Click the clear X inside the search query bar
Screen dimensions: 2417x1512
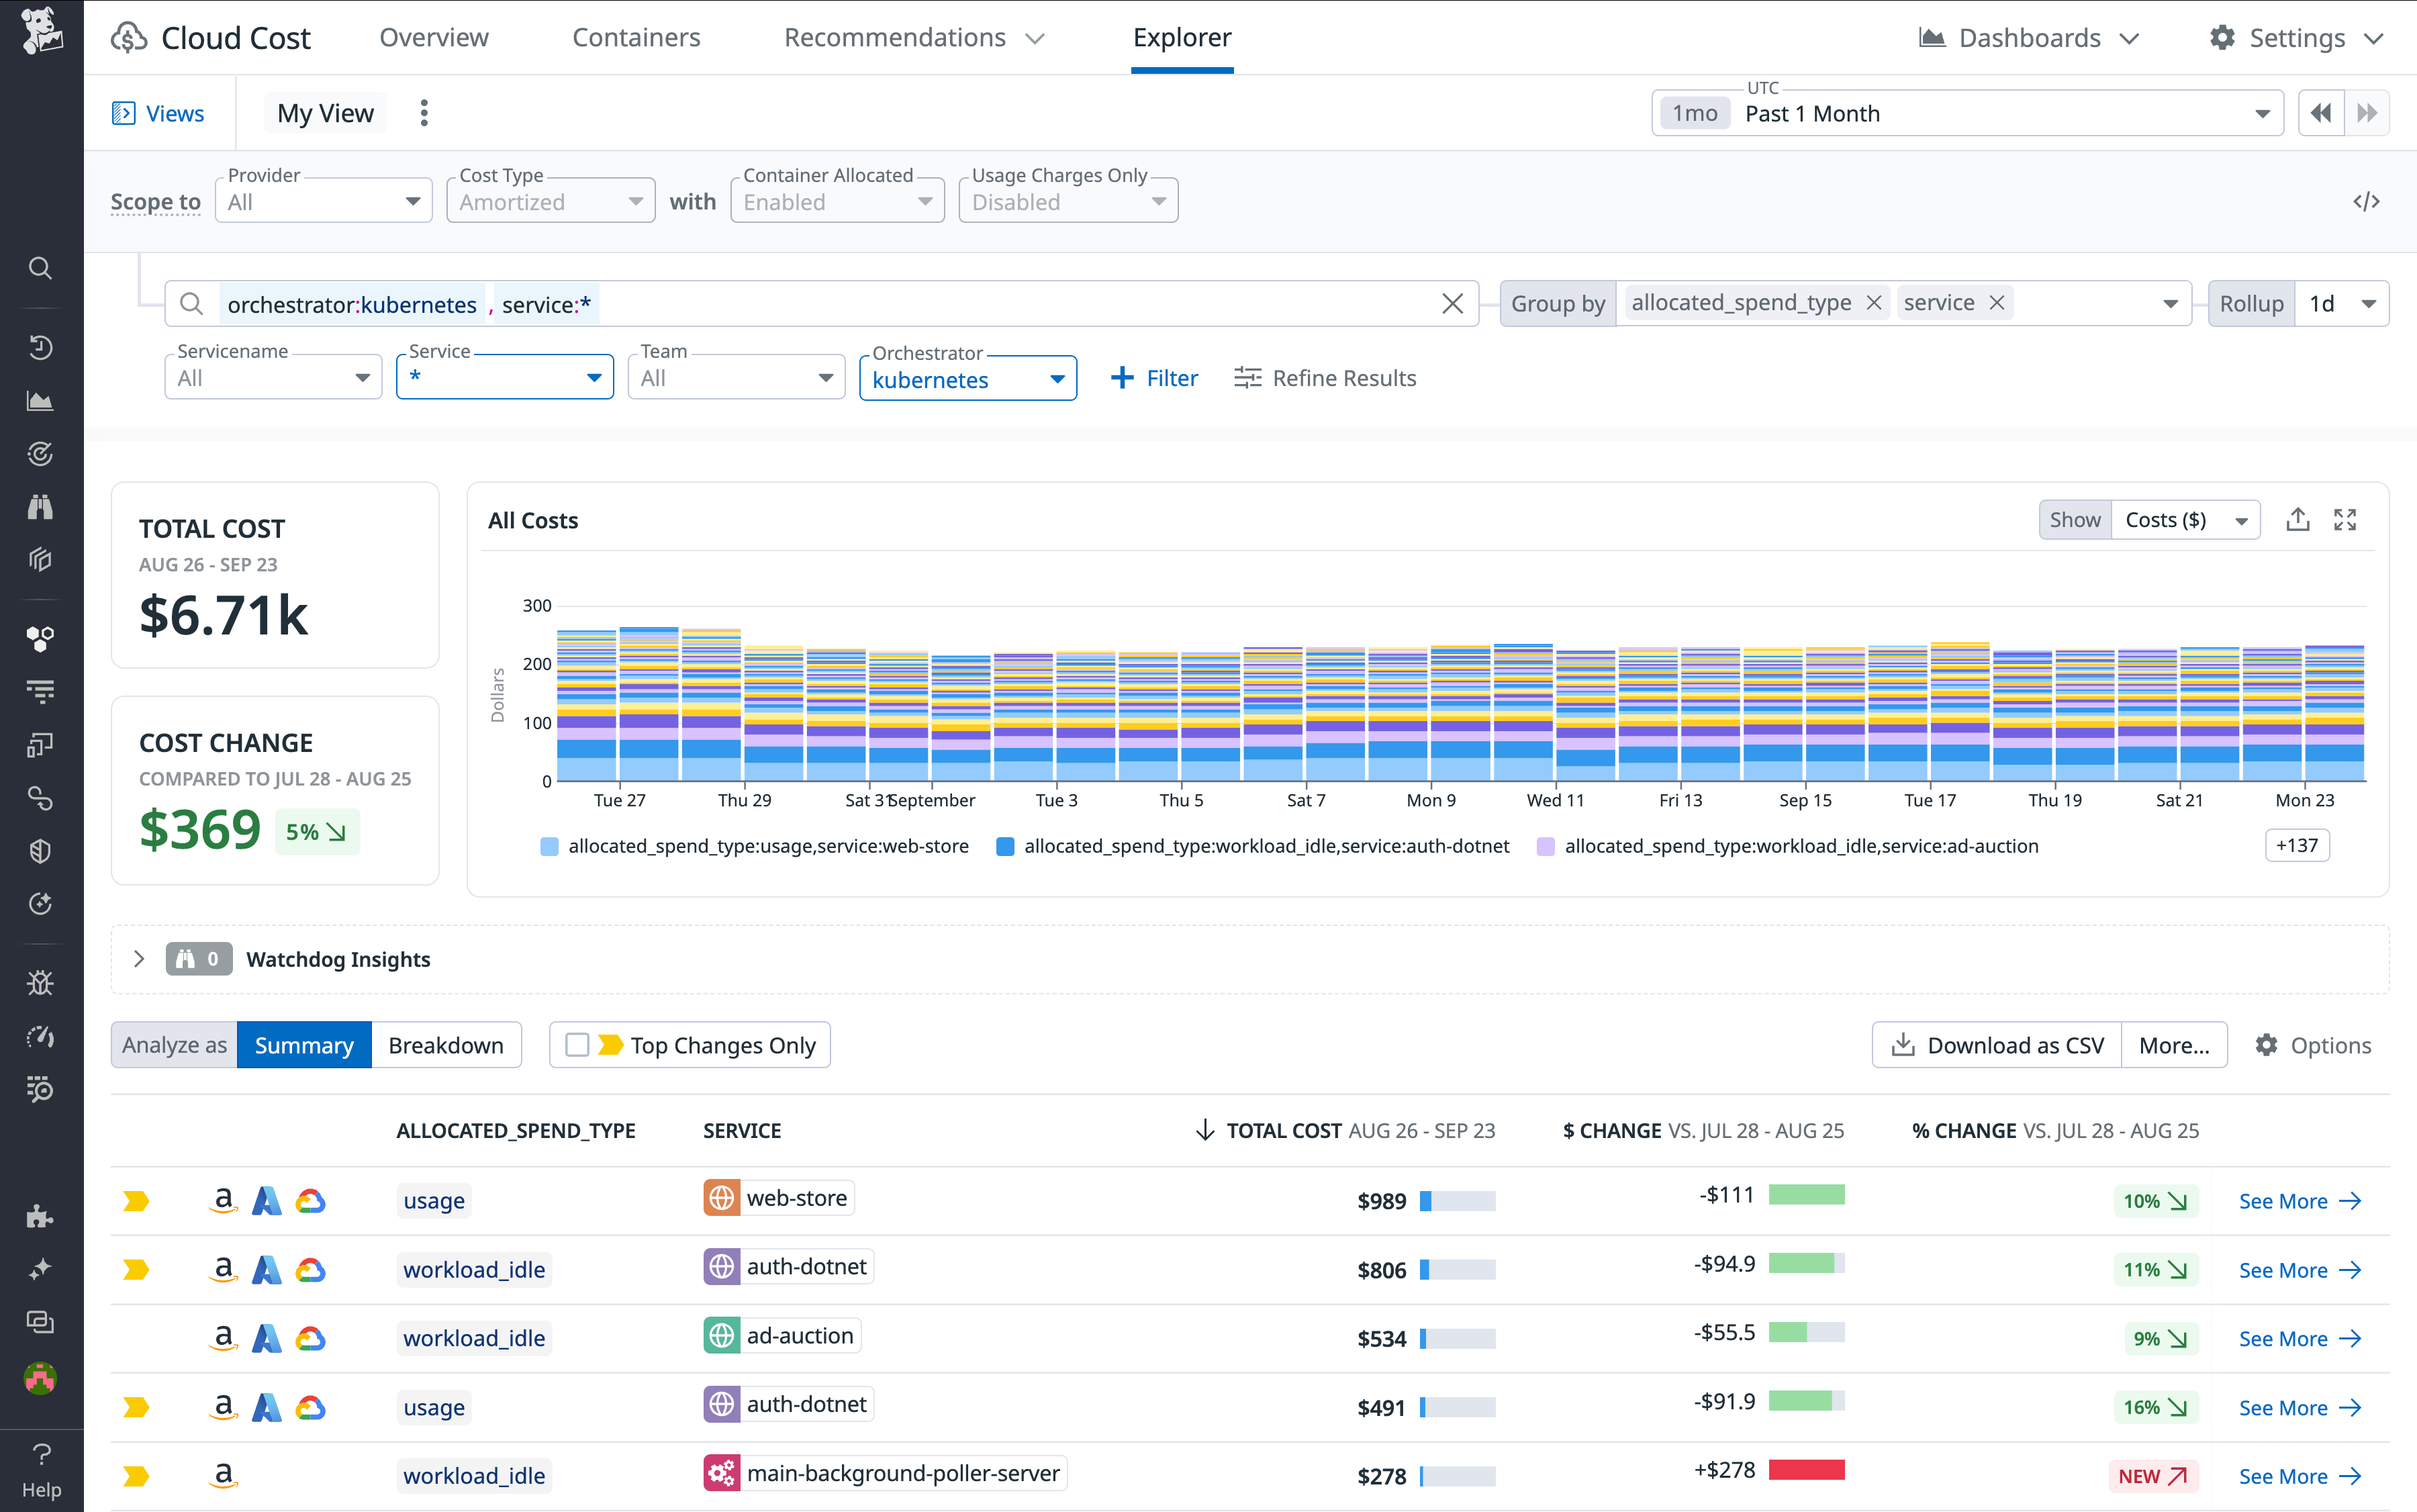1453,303
